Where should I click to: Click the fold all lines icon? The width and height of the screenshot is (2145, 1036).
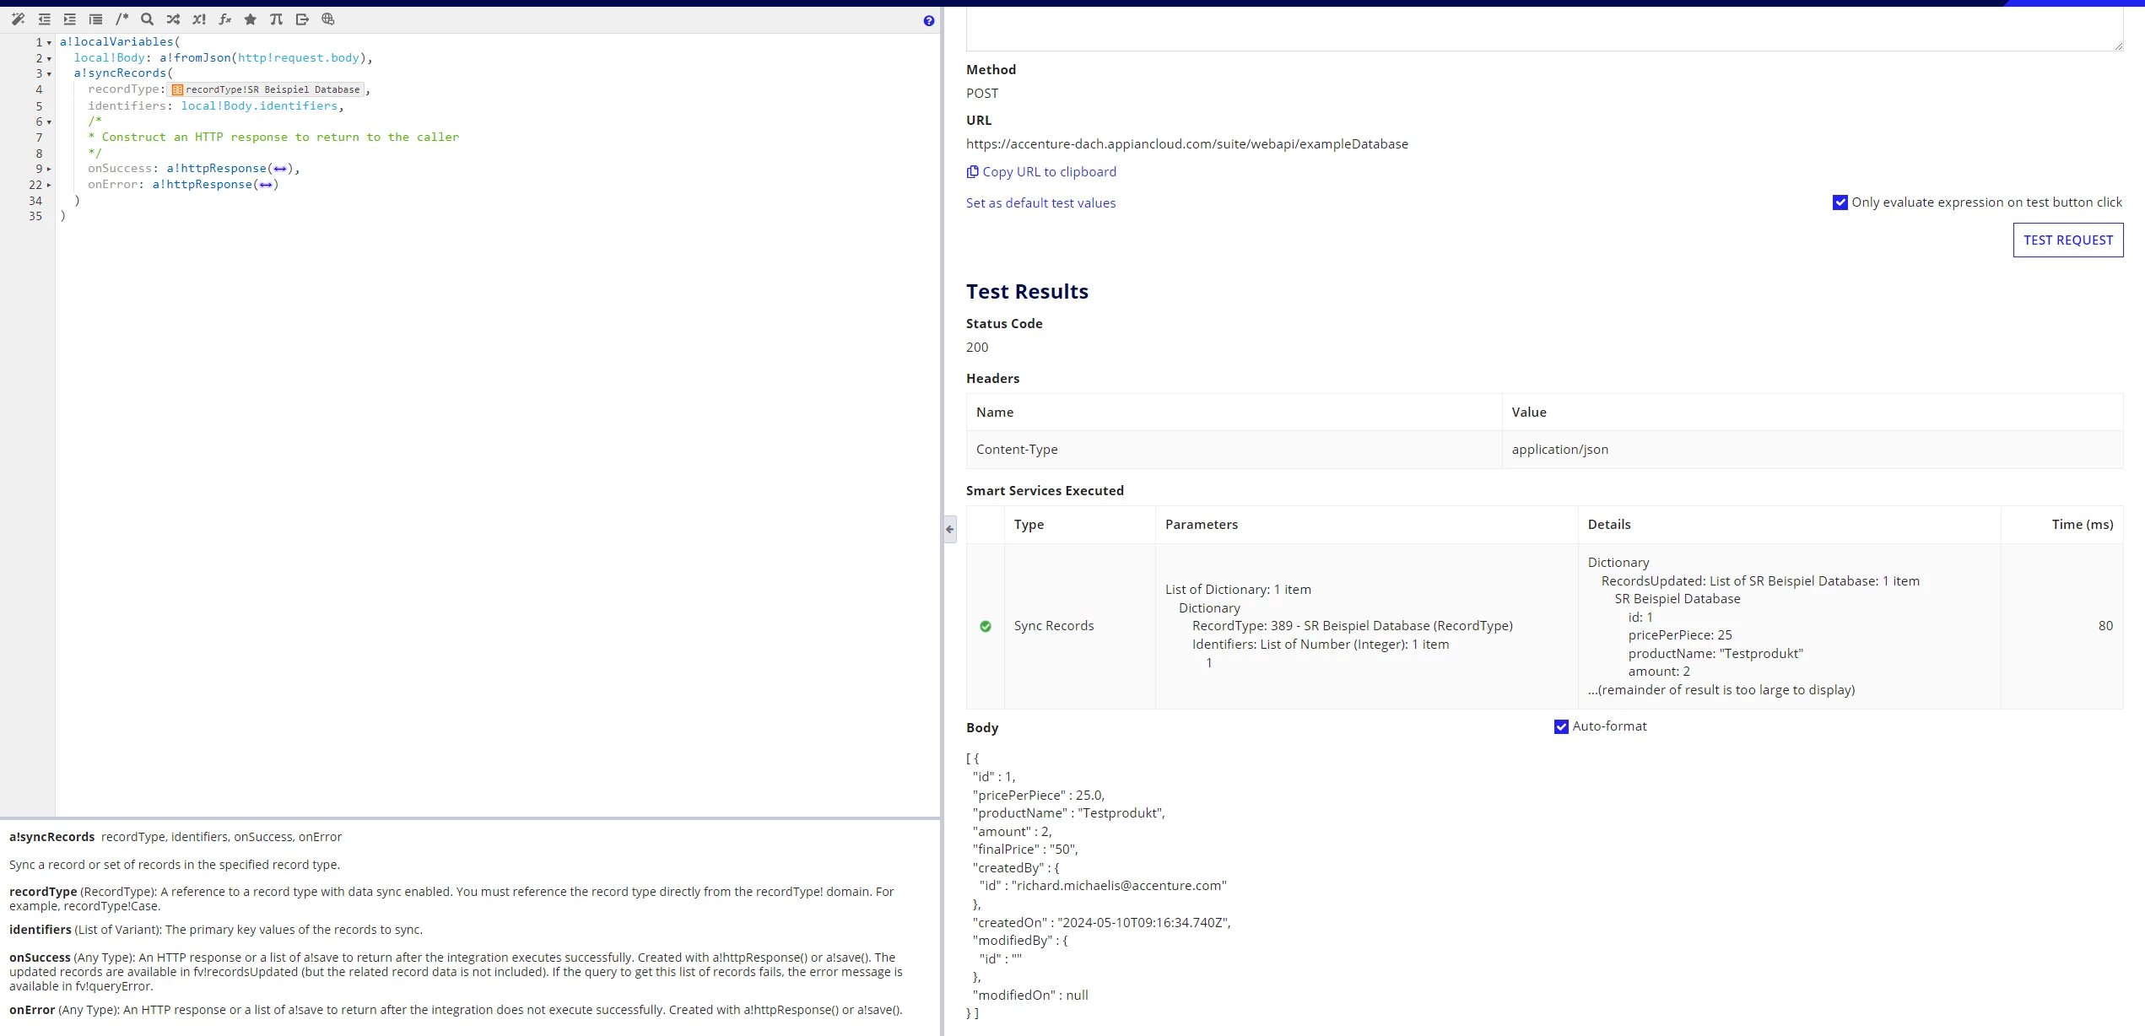point(95,19)
